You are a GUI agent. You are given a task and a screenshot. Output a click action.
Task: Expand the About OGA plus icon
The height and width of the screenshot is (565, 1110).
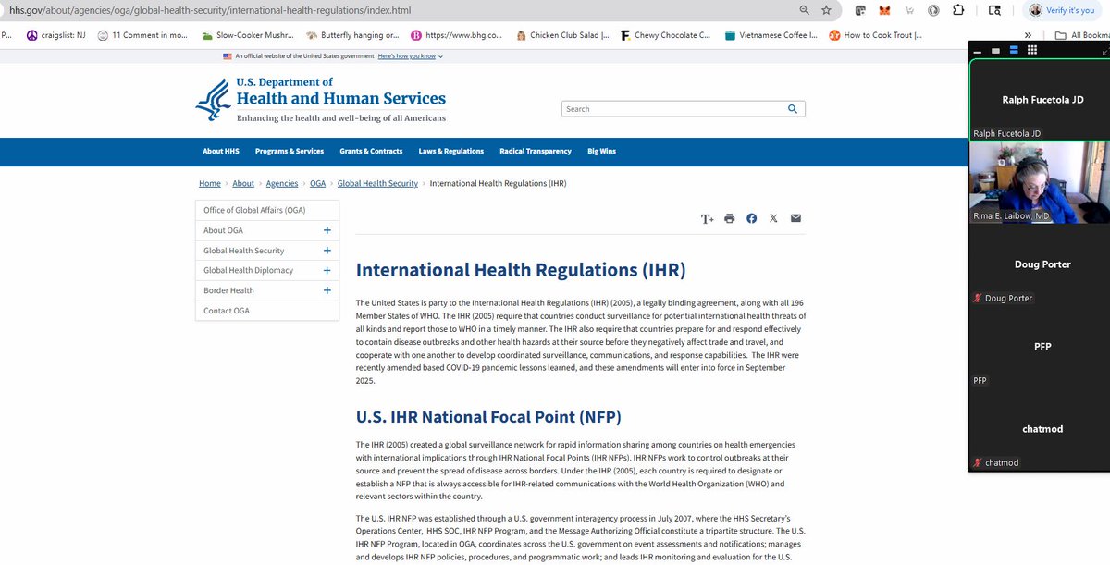(327, 230)
